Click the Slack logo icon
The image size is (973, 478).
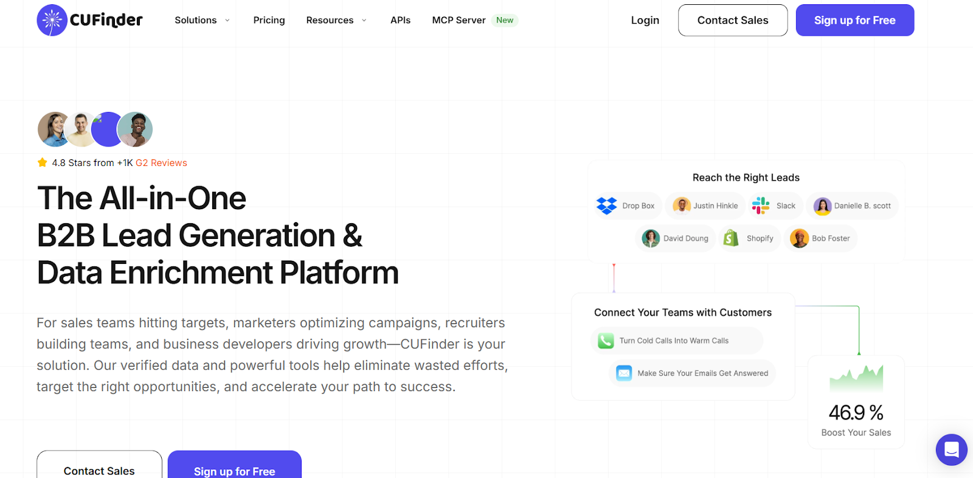[x=761, y=206]
